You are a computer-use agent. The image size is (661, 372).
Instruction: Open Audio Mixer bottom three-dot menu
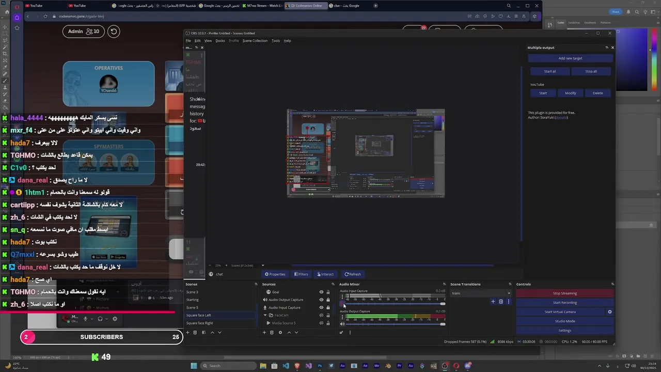pyautogui.click(x=350, y=333)
